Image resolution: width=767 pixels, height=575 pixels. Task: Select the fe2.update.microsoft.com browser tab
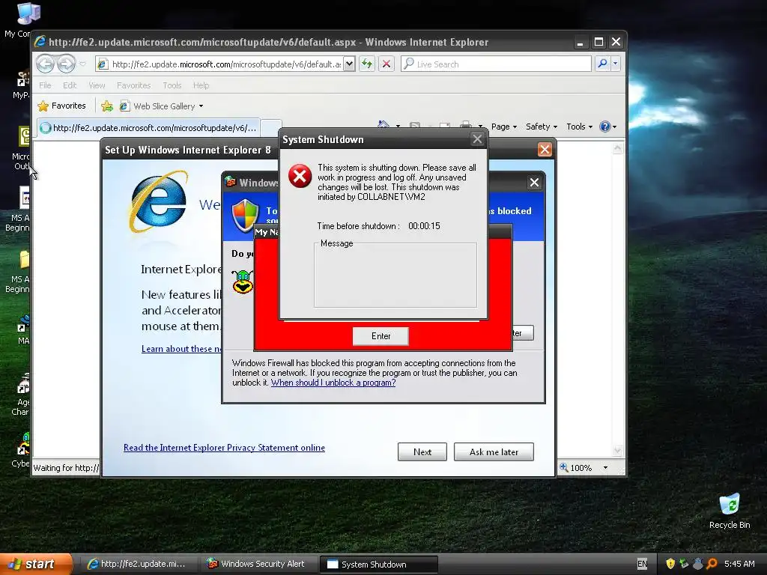[148, 127]
